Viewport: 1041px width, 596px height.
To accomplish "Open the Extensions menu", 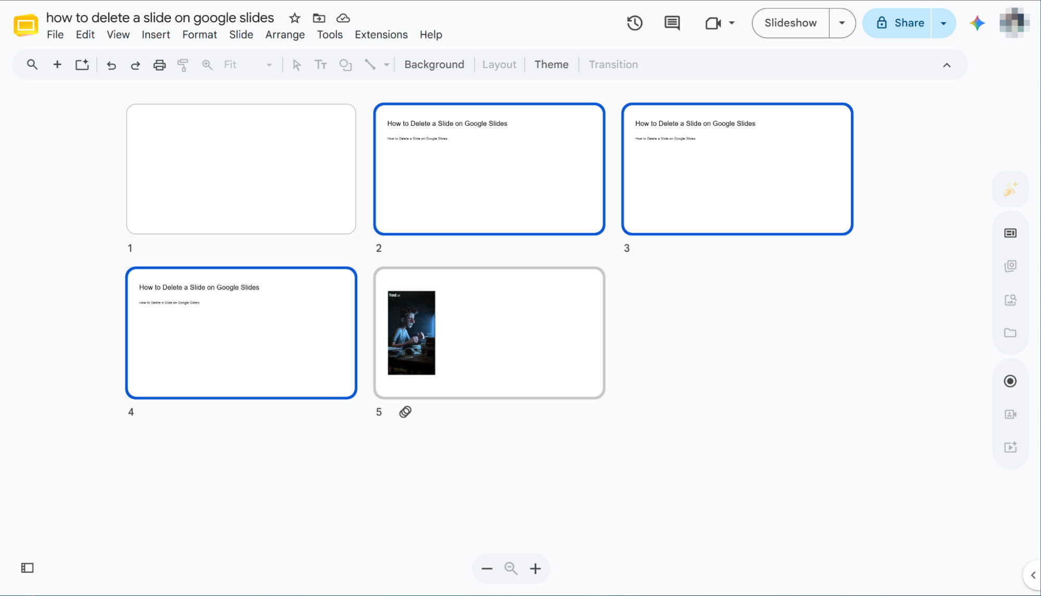I will (381, 35).
